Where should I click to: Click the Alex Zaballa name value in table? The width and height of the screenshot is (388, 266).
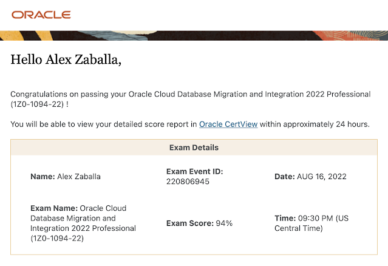(x=79, y=177)
